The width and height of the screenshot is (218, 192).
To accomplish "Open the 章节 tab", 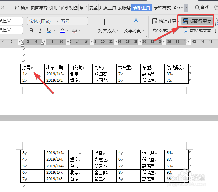I will click(x=83, y=7).
